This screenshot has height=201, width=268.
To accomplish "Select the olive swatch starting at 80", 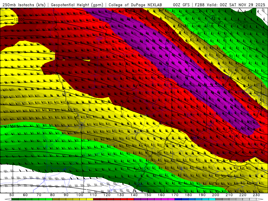I will click(56, 199).
